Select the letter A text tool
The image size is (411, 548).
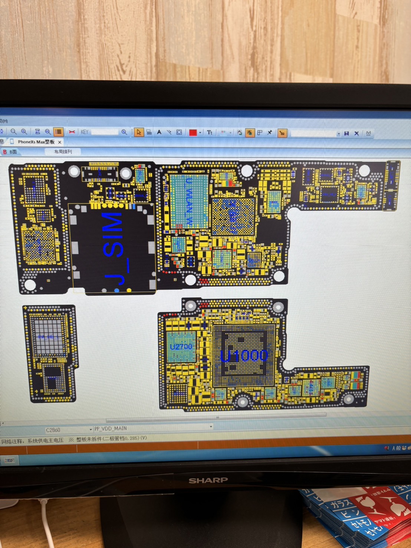point(159,132)
